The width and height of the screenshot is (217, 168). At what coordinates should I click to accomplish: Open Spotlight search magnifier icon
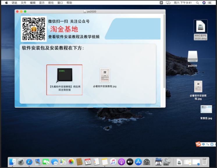click(198, 3)
